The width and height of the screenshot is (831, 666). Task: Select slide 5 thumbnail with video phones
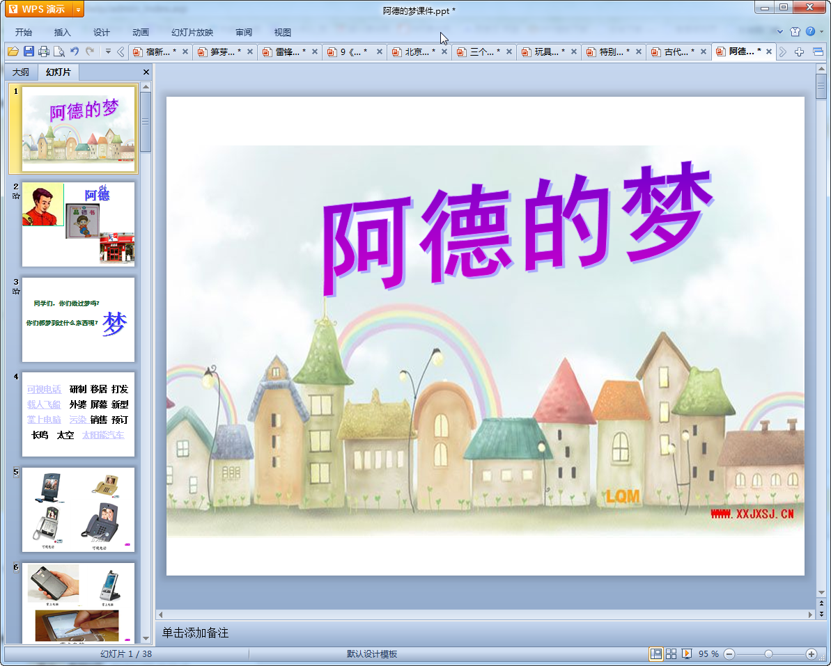[x=78, y=509]
